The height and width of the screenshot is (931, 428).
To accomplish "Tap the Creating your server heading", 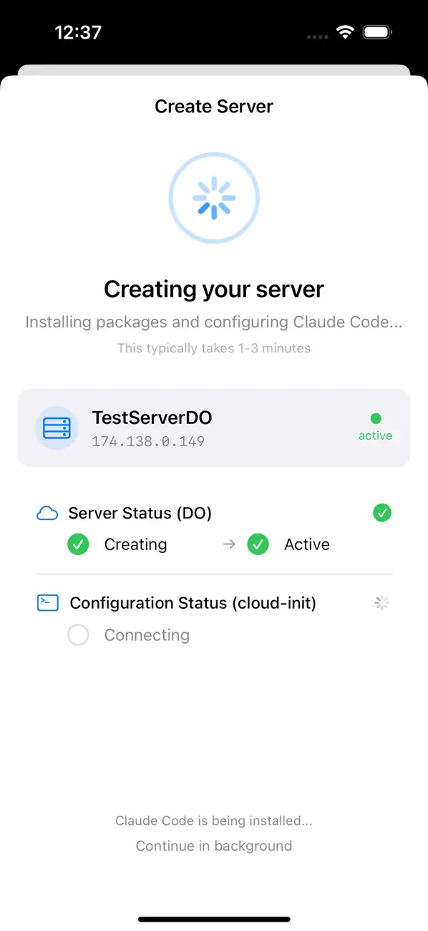I will pyautogui.click(x=214, y=289).
